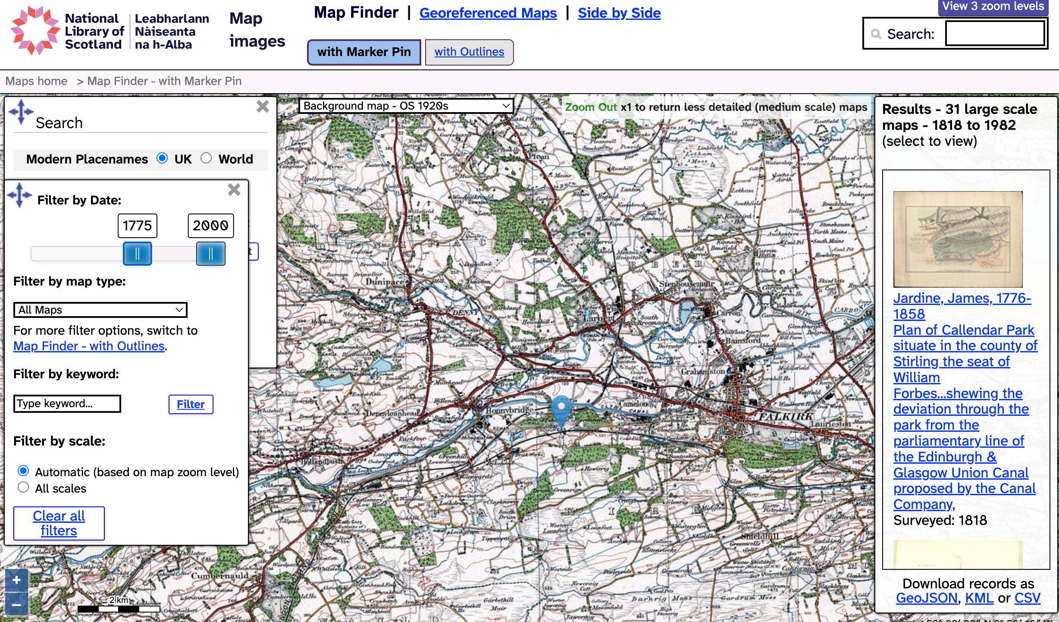Screen dimensions: 1059x622
Task: Close the Search panel with X
Action: coord(263,107)
